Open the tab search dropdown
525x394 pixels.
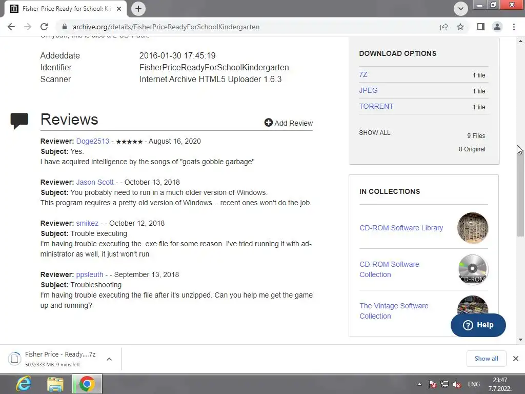tap(461, 9)
